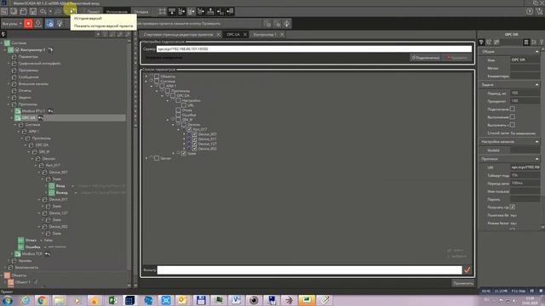
Task: Switch to the OPC UA tab
Action: click(233, 34)
